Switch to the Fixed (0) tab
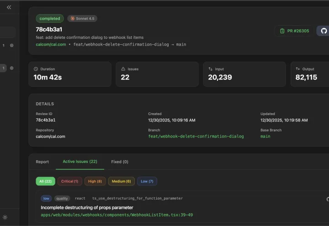Image resolution: width=329 pixels, height=226 pixels. click(120, 162)
